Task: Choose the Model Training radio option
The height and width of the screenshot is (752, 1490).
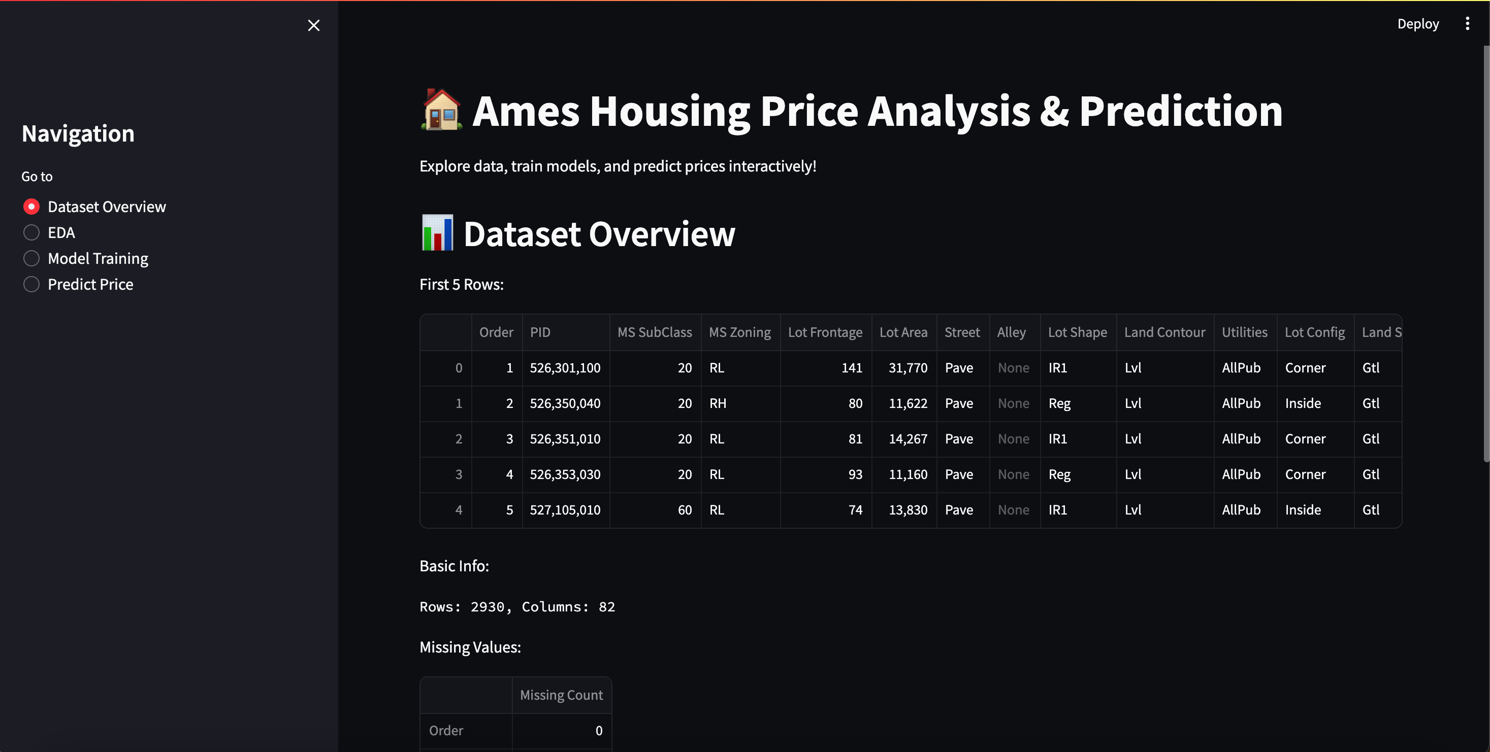Action: [x=31, y=258]
